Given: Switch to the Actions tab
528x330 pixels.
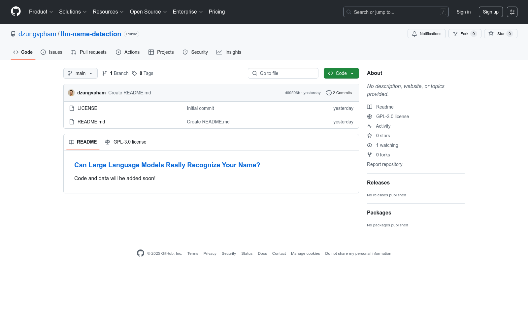Looking at the screenshot, I should [128, 52].
